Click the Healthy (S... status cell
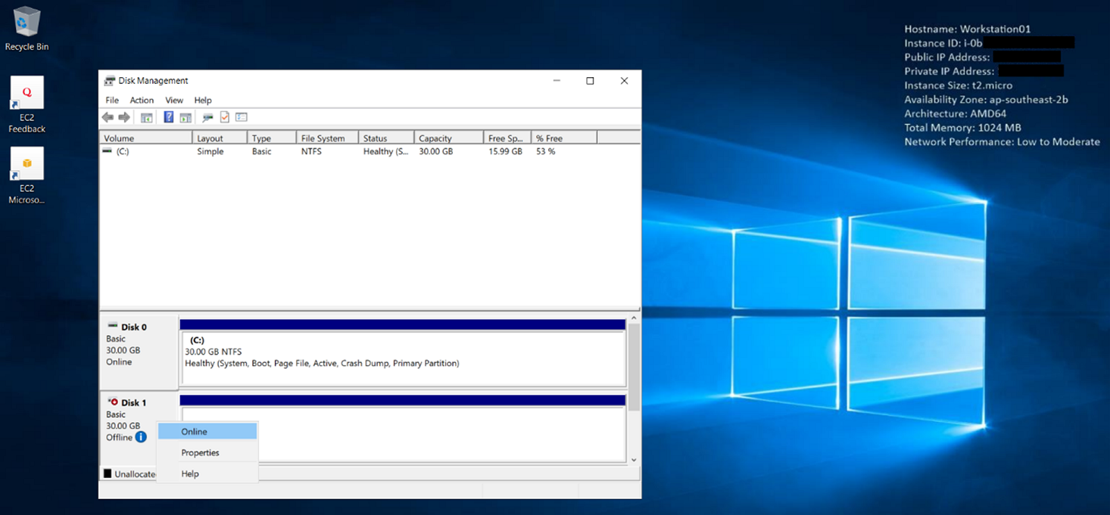1110x515 pixels. (386, 151)
